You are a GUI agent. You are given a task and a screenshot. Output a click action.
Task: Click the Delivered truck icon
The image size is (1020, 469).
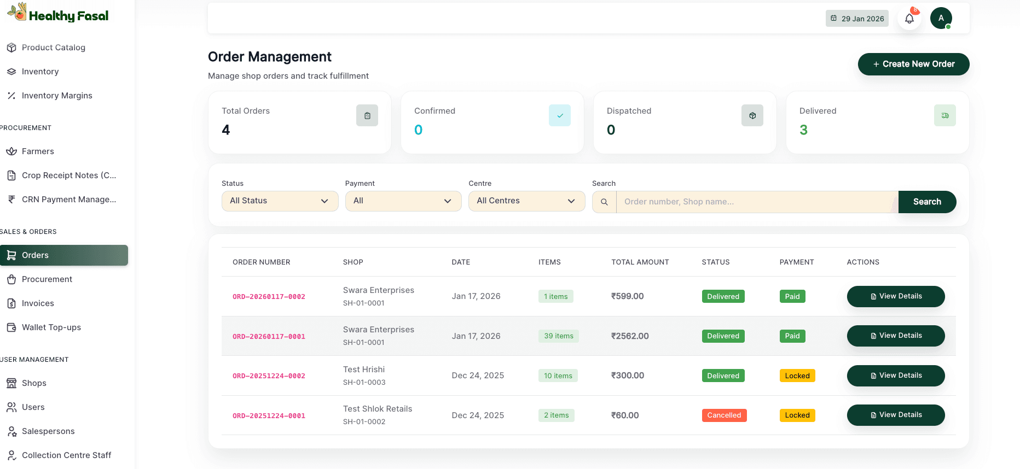[944, 115]
